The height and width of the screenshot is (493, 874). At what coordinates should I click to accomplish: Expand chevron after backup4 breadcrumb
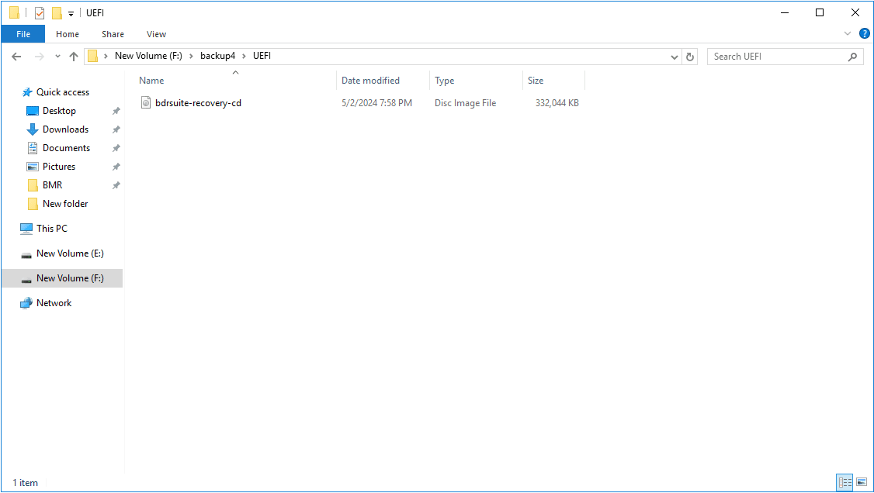(x=244, y=57)
